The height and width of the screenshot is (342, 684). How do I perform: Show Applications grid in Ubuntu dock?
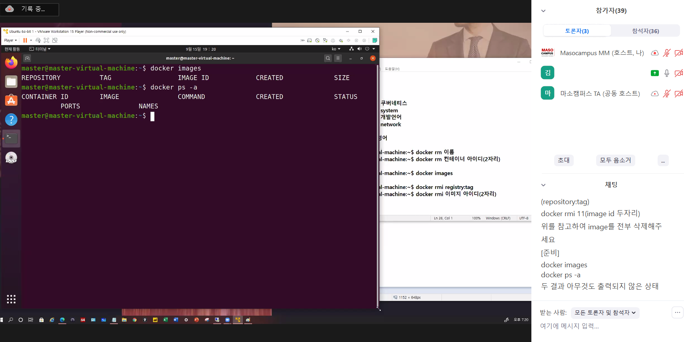11,299
